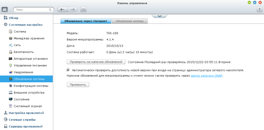Click the Системный журнал icon
Viewport: 264px width, 130px height.
pyautogui.click(x=11, y=106)
